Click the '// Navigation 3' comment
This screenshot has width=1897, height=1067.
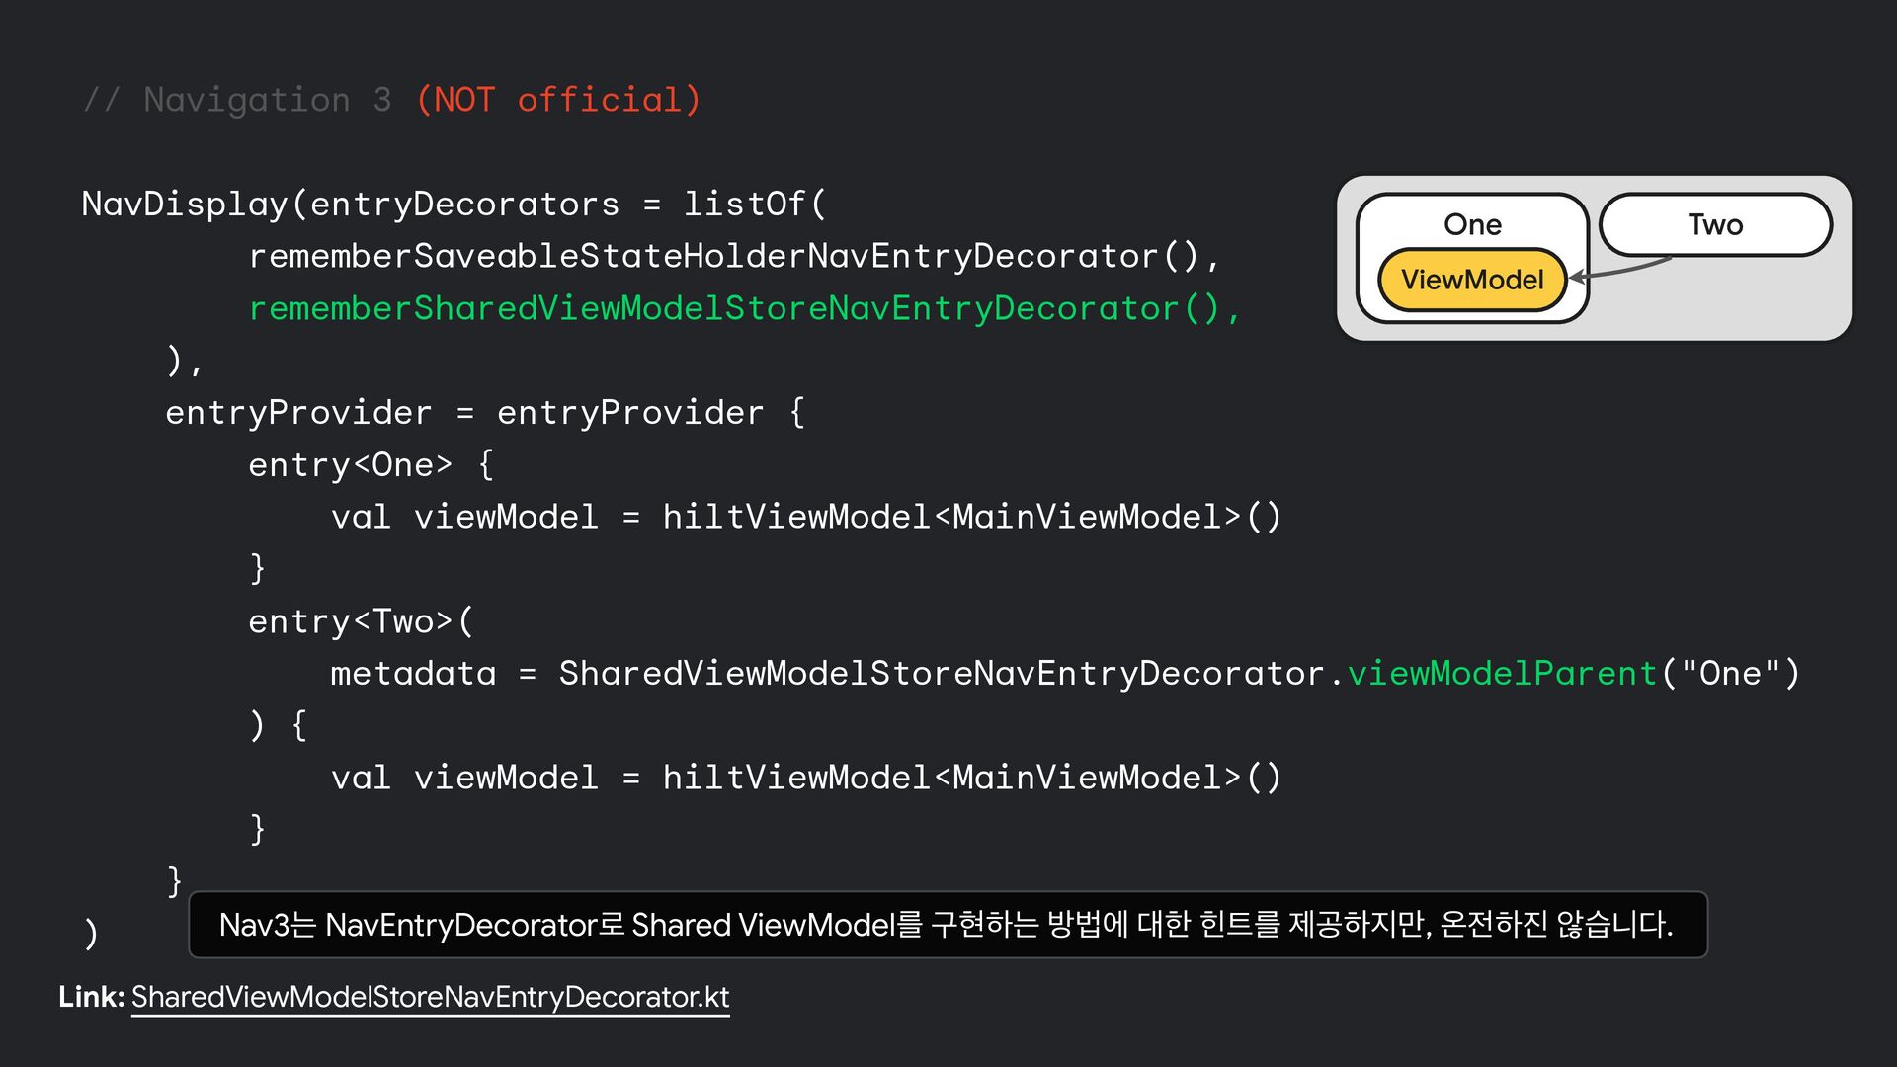click(x=237, y=100)
